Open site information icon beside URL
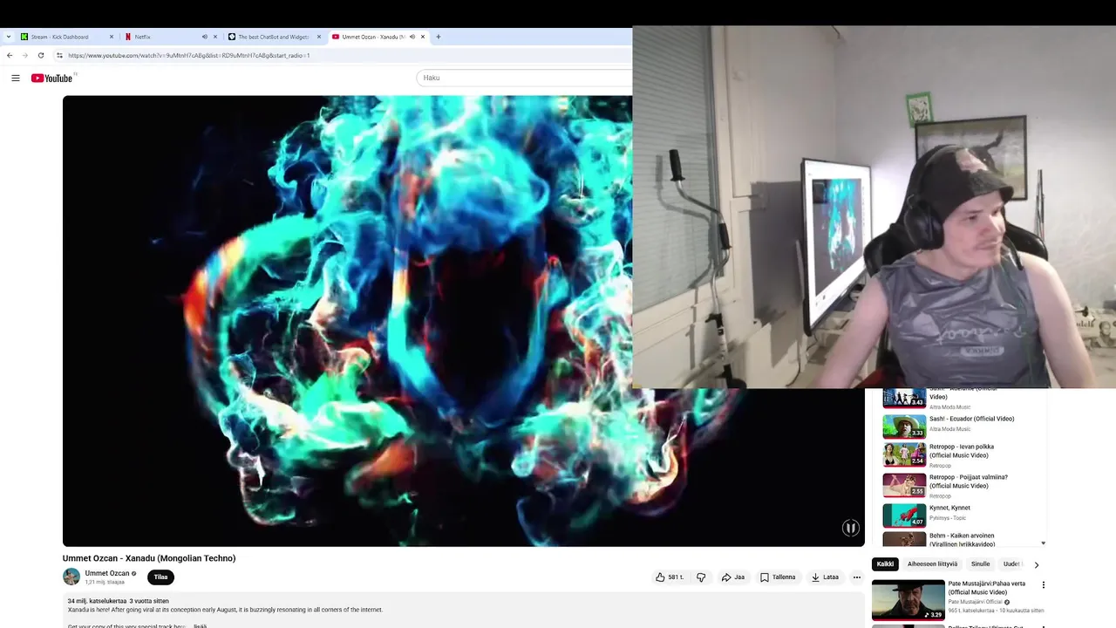The image size is (1116, 628). click(x=59, y=55)
